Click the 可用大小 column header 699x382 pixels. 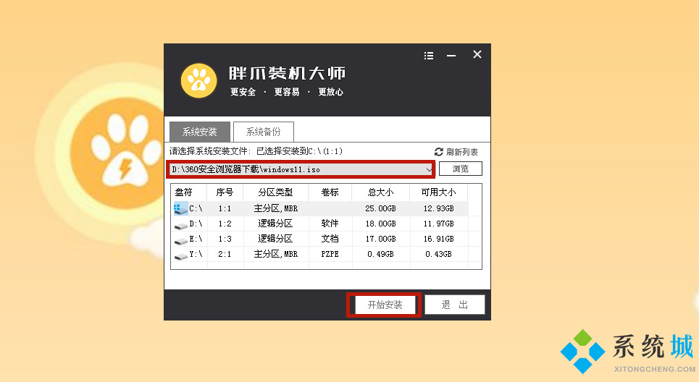439,192
